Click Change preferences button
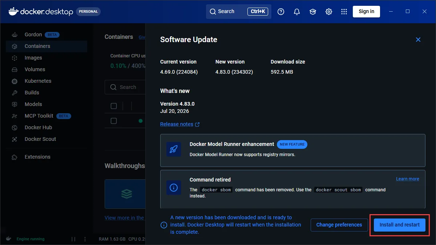436x245 pixels. pyautogui.click(x=339, y=225)
